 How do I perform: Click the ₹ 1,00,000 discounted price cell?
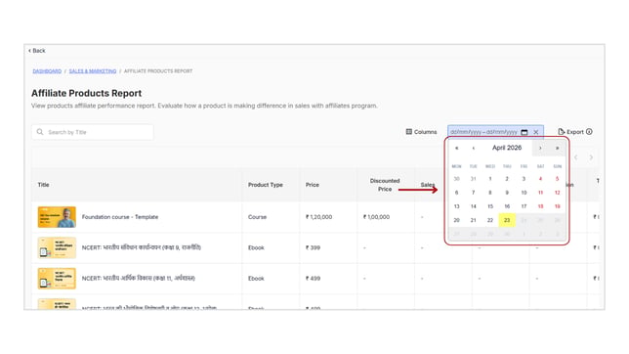[376, 217]
